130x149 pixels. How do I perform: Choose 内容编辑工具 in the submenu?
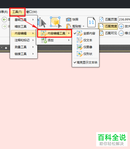54,33
